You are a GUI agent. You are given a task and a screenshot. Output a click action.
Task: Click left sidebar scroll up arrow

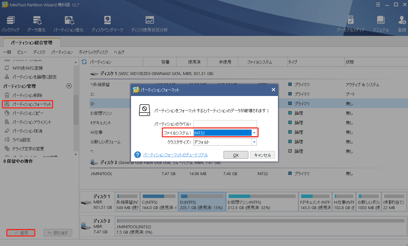point(76,62)
